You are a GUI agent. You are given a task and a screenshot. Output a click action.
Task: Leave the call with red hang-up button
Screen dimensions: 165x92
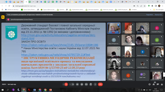tap(100, 84)
